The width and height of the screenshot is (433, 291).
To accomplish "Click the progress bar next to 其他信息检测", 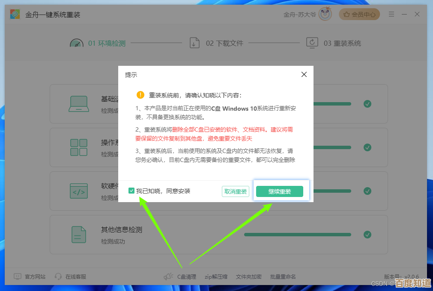I will (x=297, y=234).
